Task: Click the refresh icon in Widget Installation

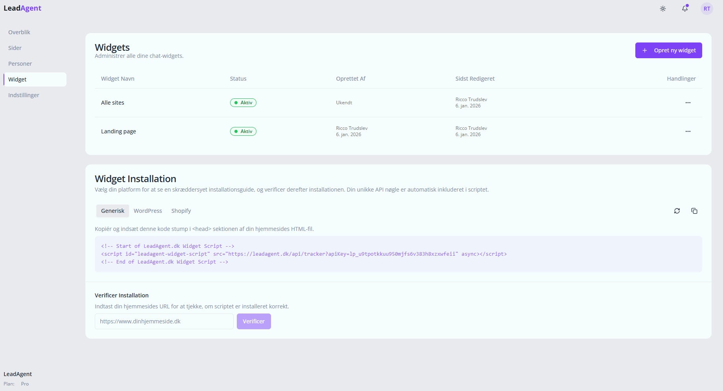Action: pyautogui.click(x=677, y=211)
